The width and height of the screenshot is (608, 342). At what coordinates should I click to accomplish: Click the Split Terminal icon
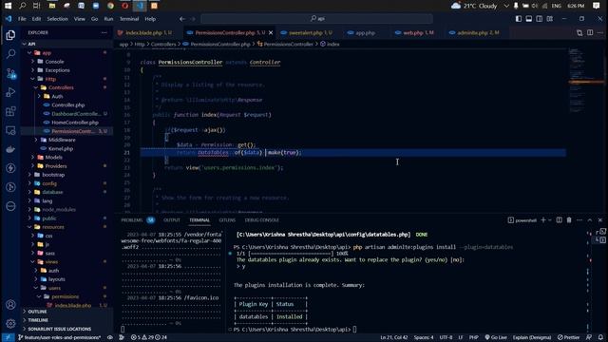point(559,220)
